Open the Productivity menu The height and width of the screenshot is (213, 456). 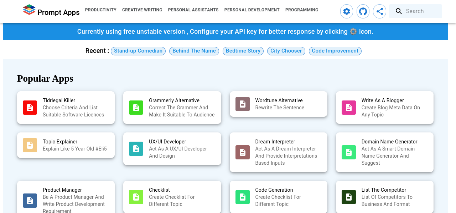(100, 10)
